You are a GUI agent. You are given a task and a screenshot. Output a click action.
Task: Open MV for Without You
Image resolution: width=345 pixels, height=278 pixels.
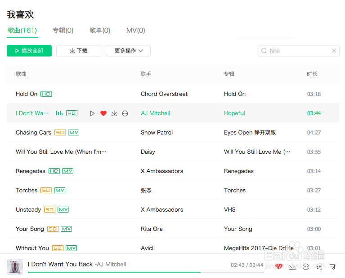pos(71,248)
